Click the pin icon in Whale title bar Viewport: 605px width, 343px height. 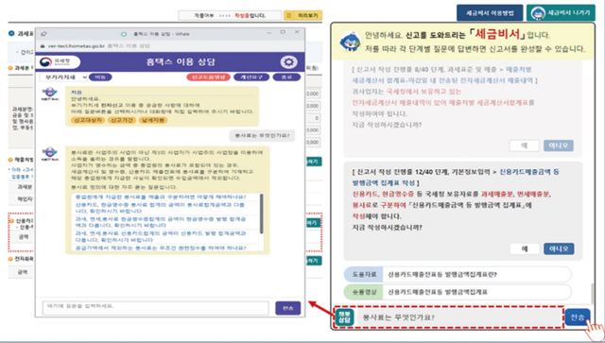(43, 34)
